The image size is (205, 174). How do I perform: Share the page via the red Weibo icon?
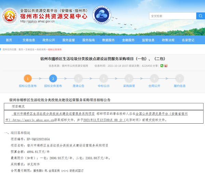point(166,66)
